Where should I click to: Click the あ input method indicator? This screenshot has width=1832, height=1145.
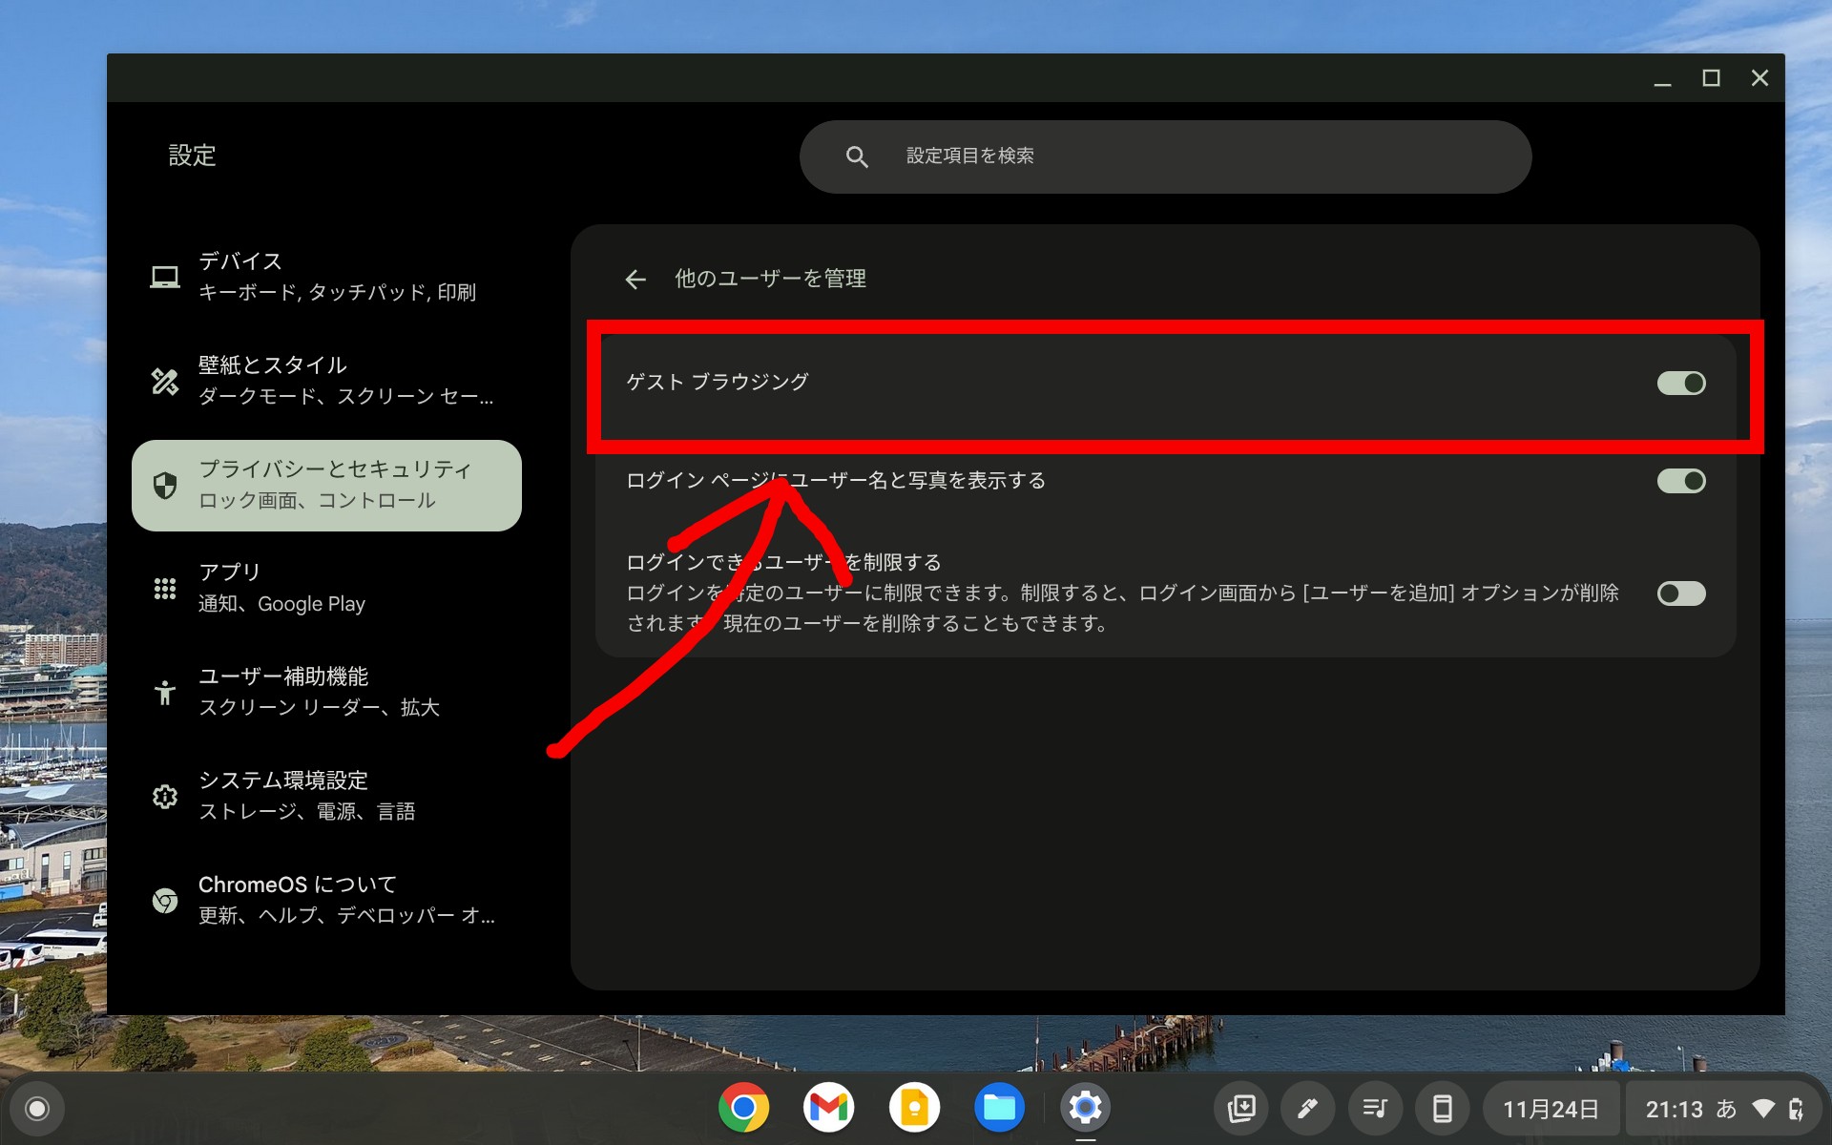[1727, 1108]
